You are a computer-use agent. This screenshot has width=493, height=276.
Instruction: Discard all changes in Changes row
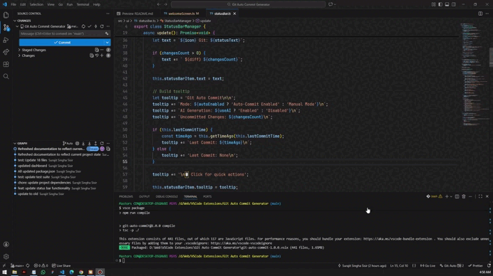97,55
